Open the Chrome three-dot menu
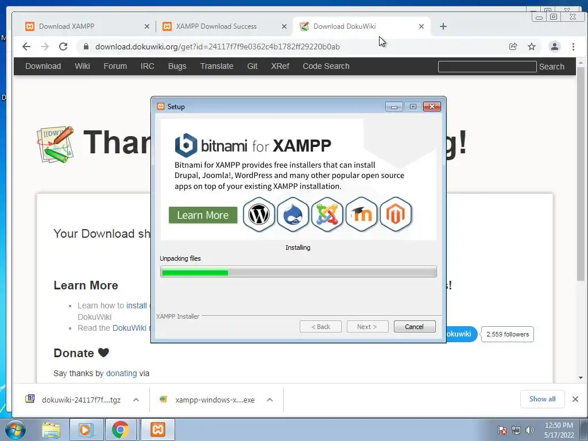 pos(573,47)
